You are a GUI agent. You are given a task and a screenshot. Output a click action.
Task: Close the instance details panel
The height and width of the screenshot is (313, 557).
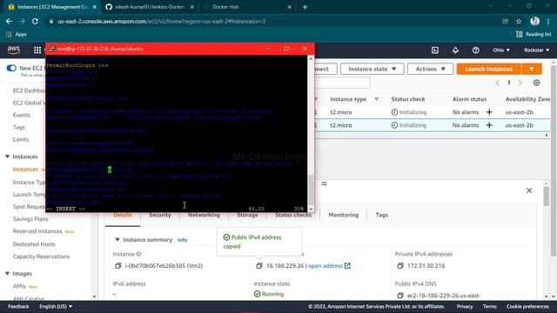[x=529, y=190]
